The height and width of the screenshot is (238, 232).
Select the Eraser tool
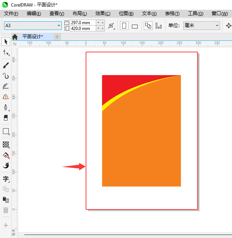pyautogui.click(x=6, y=118)
